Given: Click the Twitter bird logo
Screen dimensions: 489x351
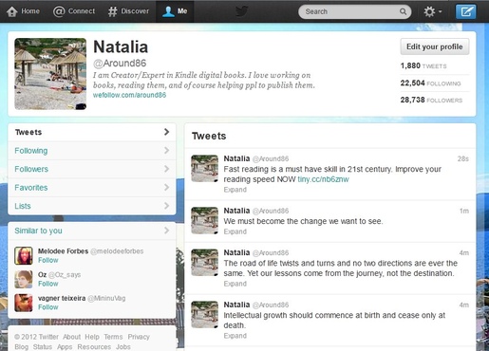Looking at the screenshot, I should 242,11.
